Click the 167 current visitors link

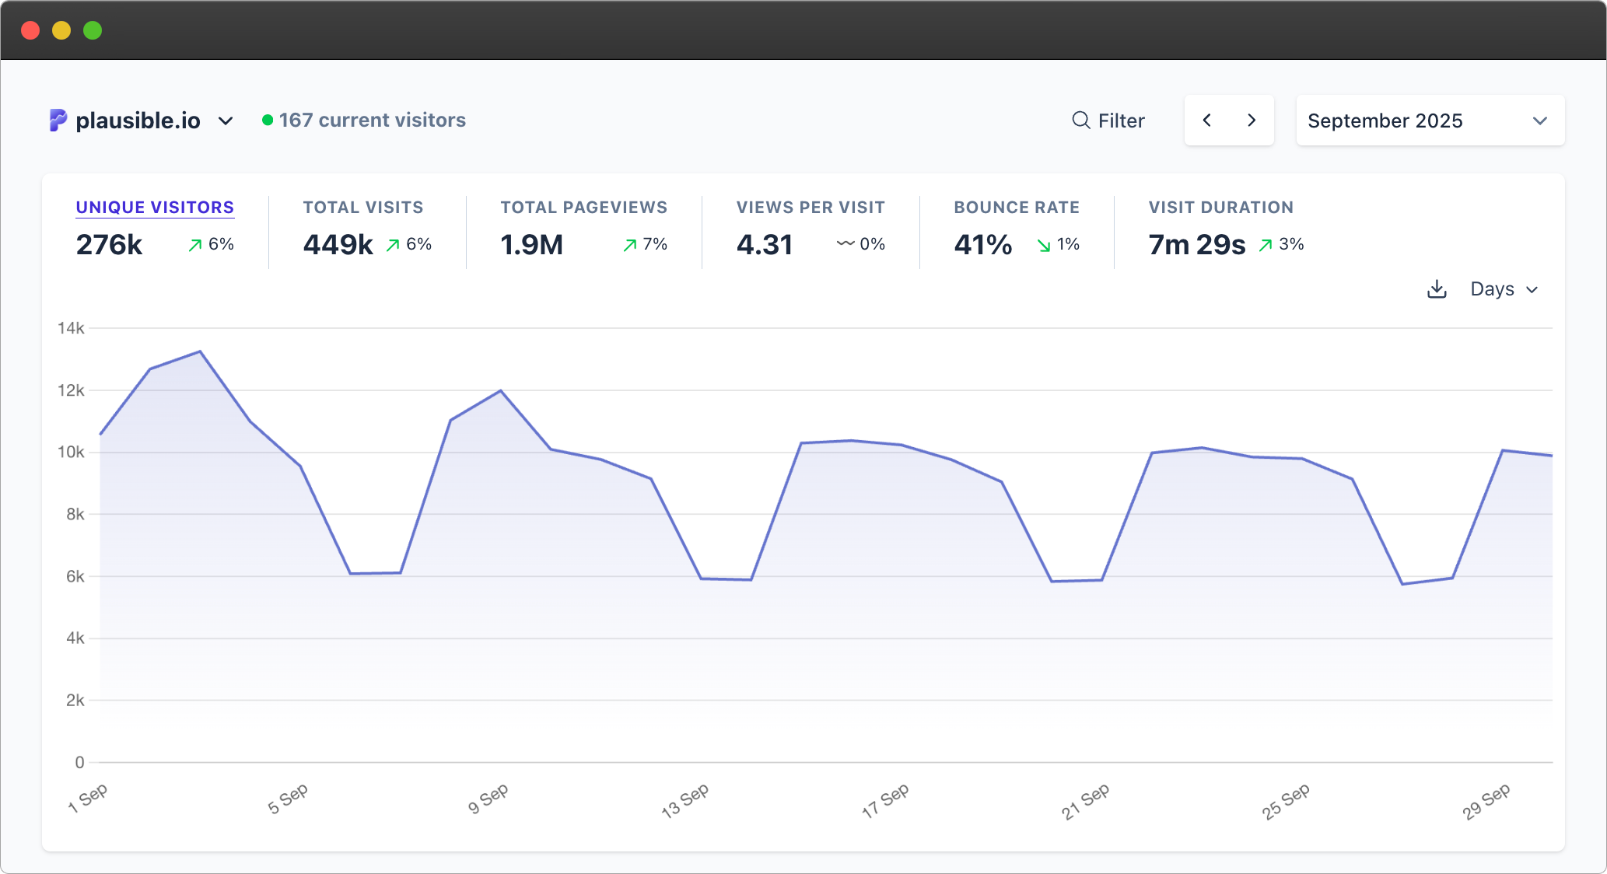click(x=372, y=120)
